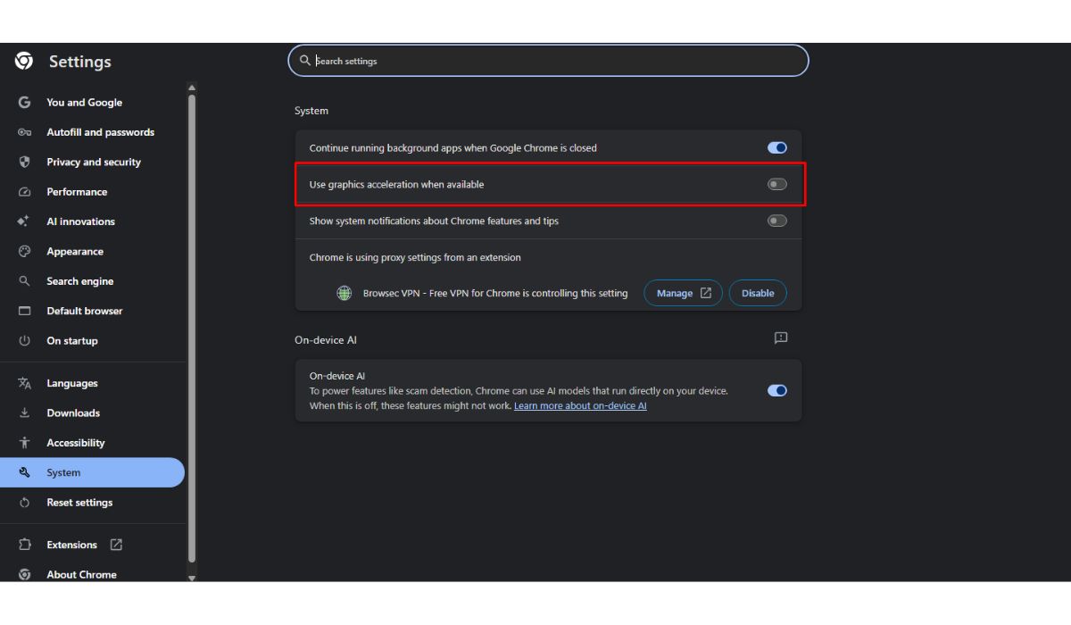The height and width of the screenshot is (625, 1071).
Task: Toggle Continue running background apps switch
Action: click(x=777, y=148)
